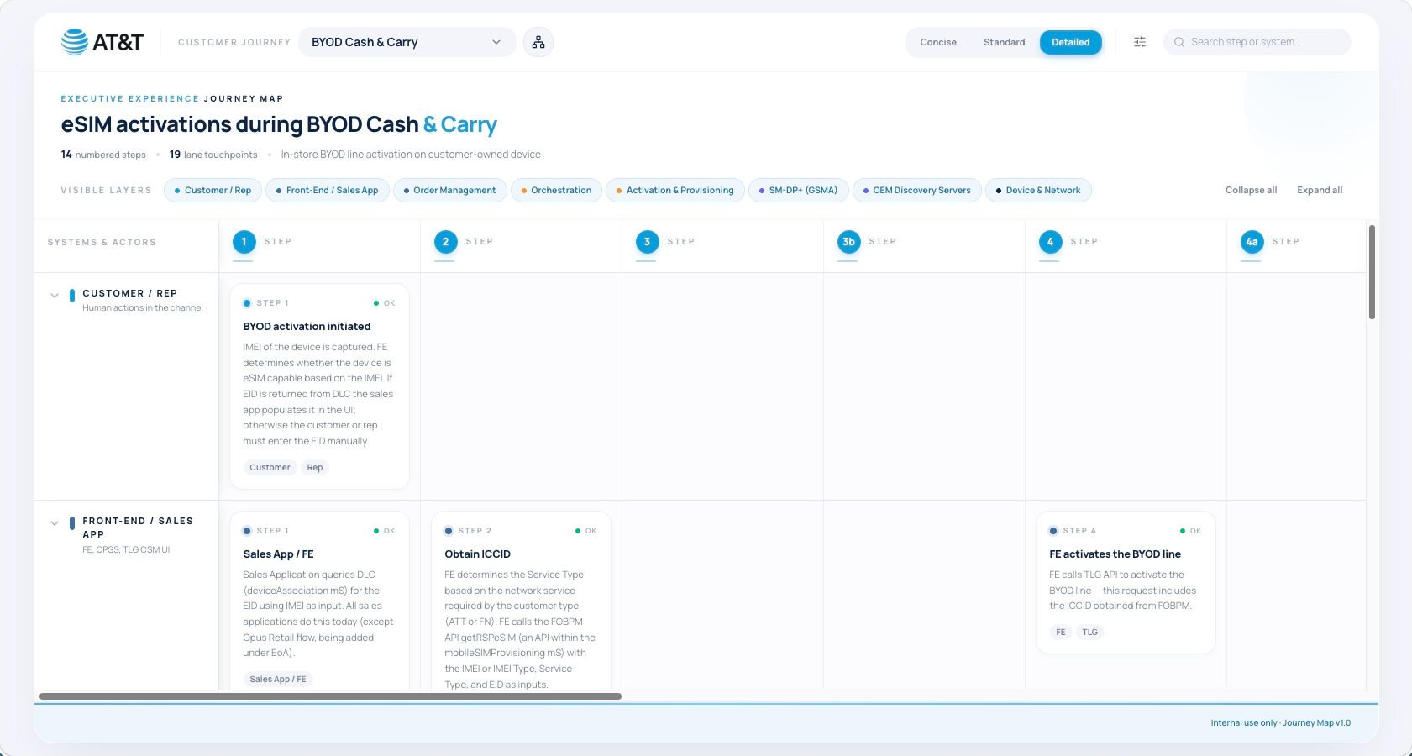Screen dimensions: 1412x756
Task: Click Expand all lanes
Action: (1320, 191)
